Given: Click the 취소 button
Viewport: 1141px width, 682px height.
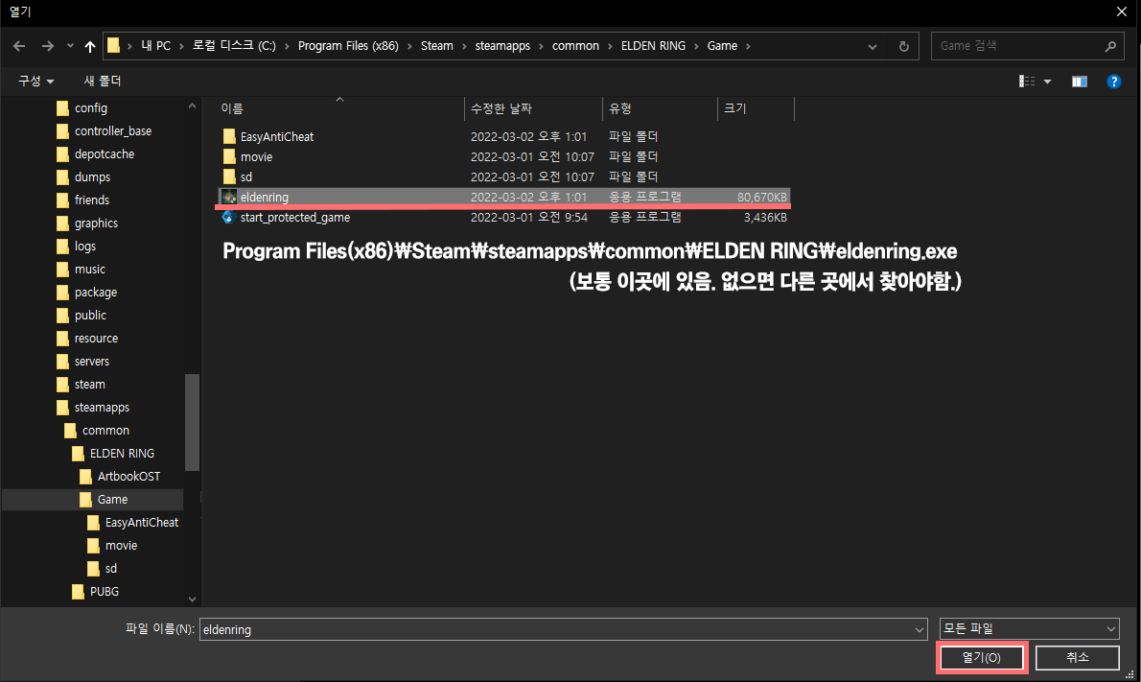Looking at the screenshot, I should point(1077,657).
